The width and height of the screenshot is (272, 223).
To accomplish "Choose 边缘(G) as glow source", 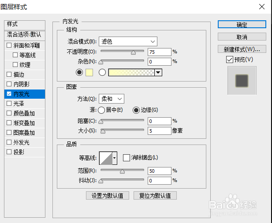I will (136, 110).
